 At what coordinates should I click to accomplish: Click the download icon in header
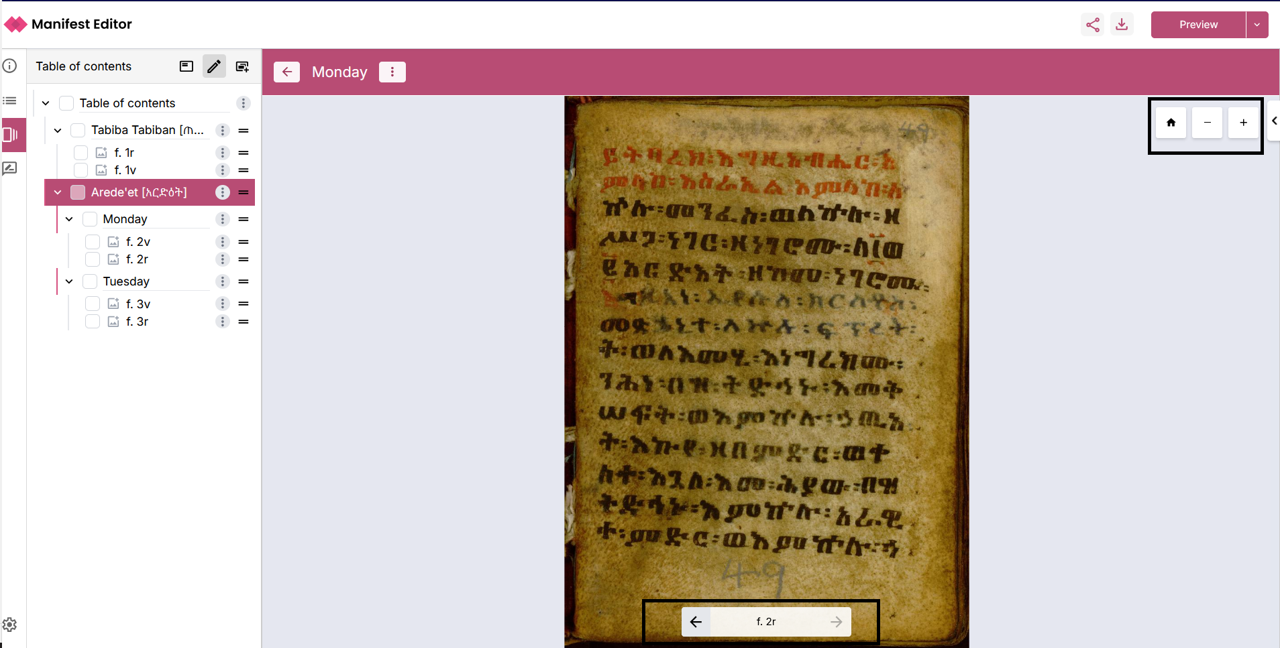click(1122, 25)
